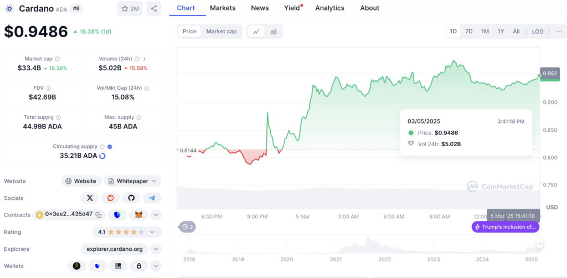This screenshot has height=278, width=567.
Task: Open the X (Twitter) social link
Action: [x=90, y=198]
